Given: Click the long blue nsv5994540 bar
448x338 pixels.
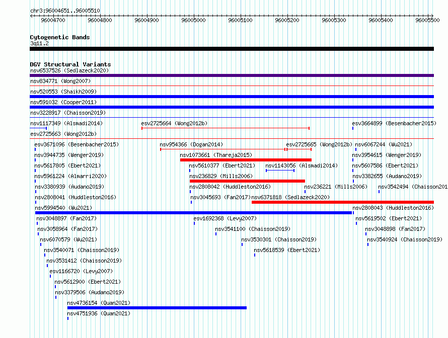Looking at the screenshot, I should [x=193, y=213].
